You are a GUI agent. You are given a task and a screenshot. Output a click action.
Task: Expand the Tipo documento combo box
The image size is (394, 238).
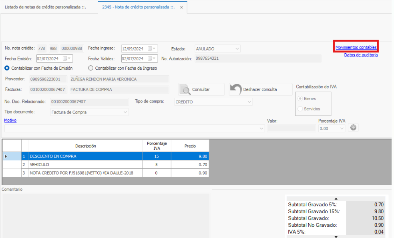(x=125, y=112)
